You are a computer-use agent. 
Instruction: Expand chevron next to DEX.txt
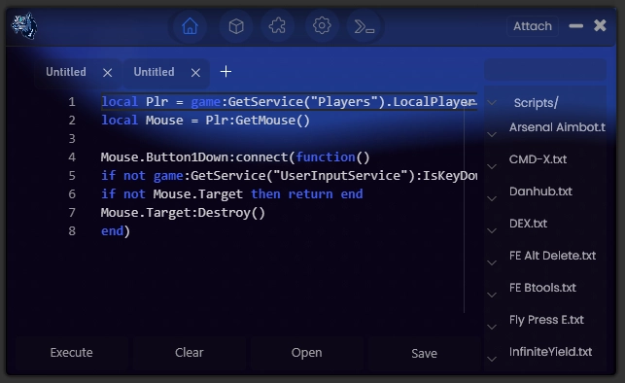(492, 230)
